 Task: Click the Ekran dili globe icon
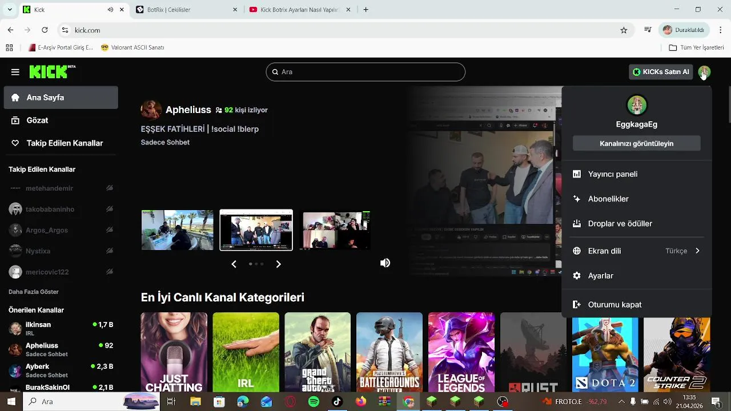click(577, 251)
